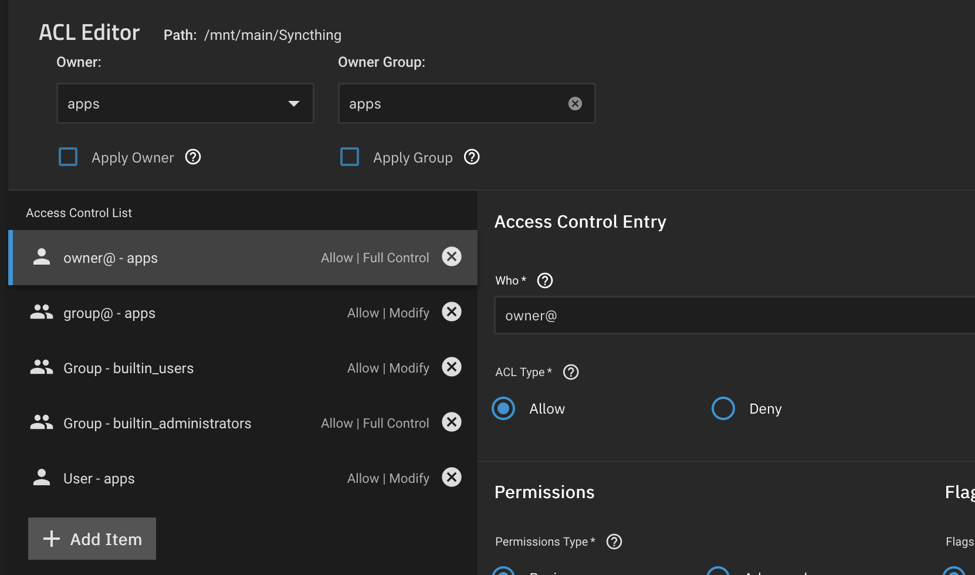975x575 pixels.
Task: Click Allow | Modify on the group@ row
Action: (x=388, y=313)
